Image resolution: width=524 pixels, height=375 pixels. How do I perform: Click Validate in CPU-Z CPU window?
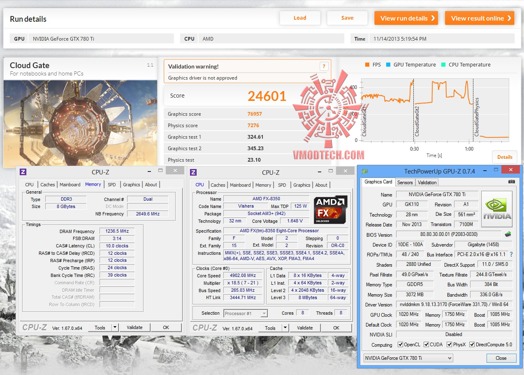(x=305, y=328)
